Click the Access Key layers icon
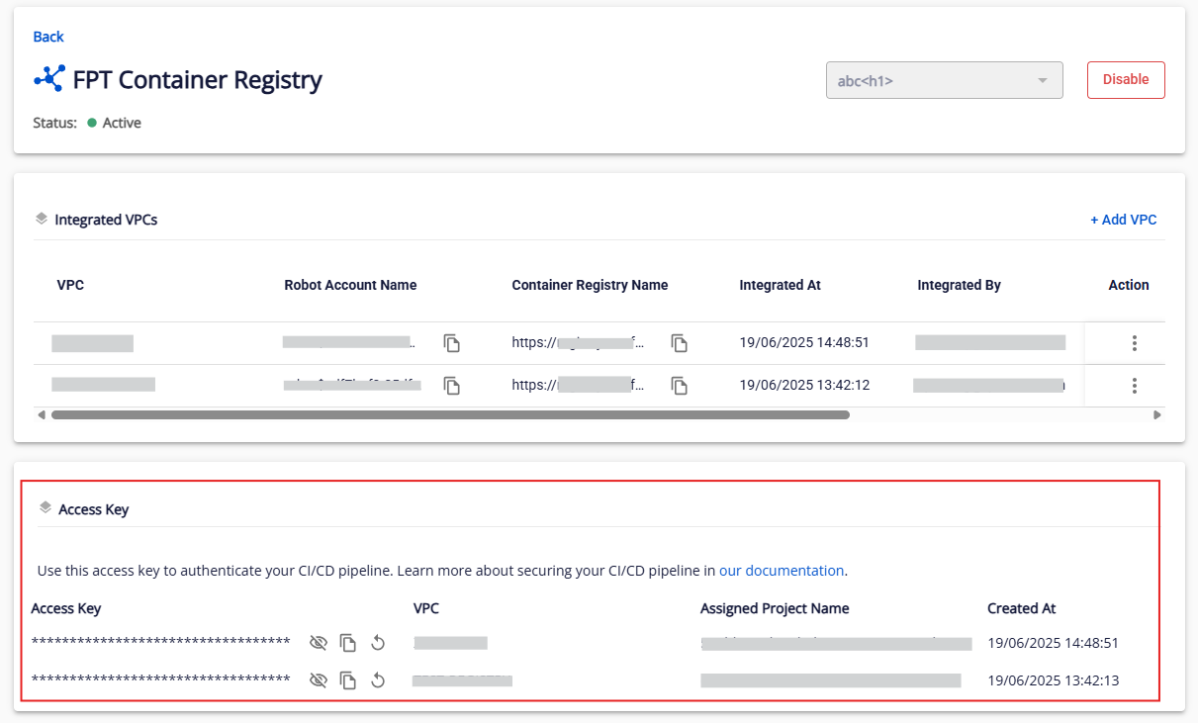This screenshot has height=723, width=1198. pyautogui.click(x=45, y=508)
